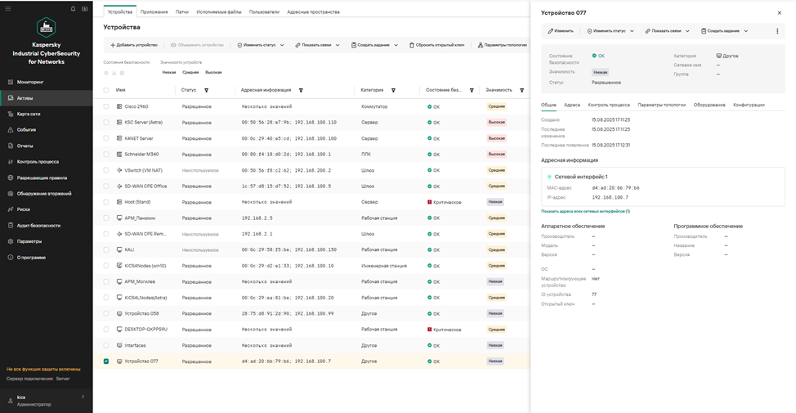This screenshot has height=413, width=796.
Task: Expand Показать связи dropdown in device panel
Action: click(667, 31)
